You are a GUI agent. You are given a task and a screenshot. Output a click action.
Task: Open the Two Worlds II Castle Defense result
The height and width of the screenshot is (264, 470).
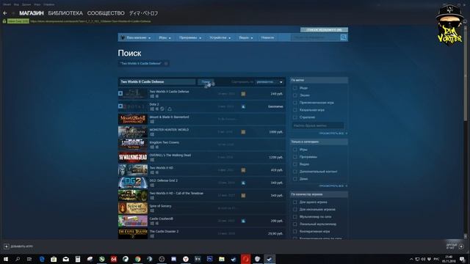202,94
